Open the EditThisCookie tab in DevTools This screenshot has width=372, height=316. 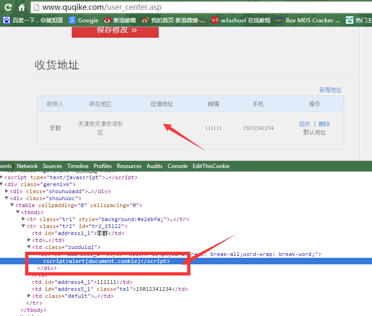[211, 166]
